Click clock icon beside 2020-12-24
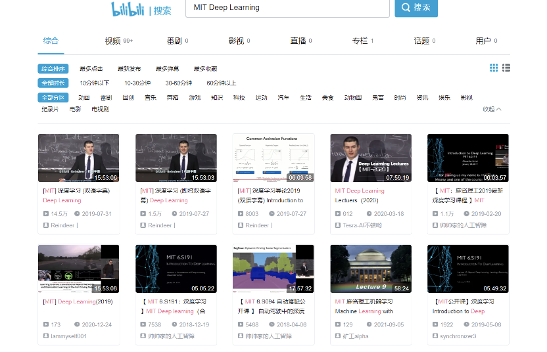Image resolution: width=547 pixels, height=352 pixels. coord(77,324)
